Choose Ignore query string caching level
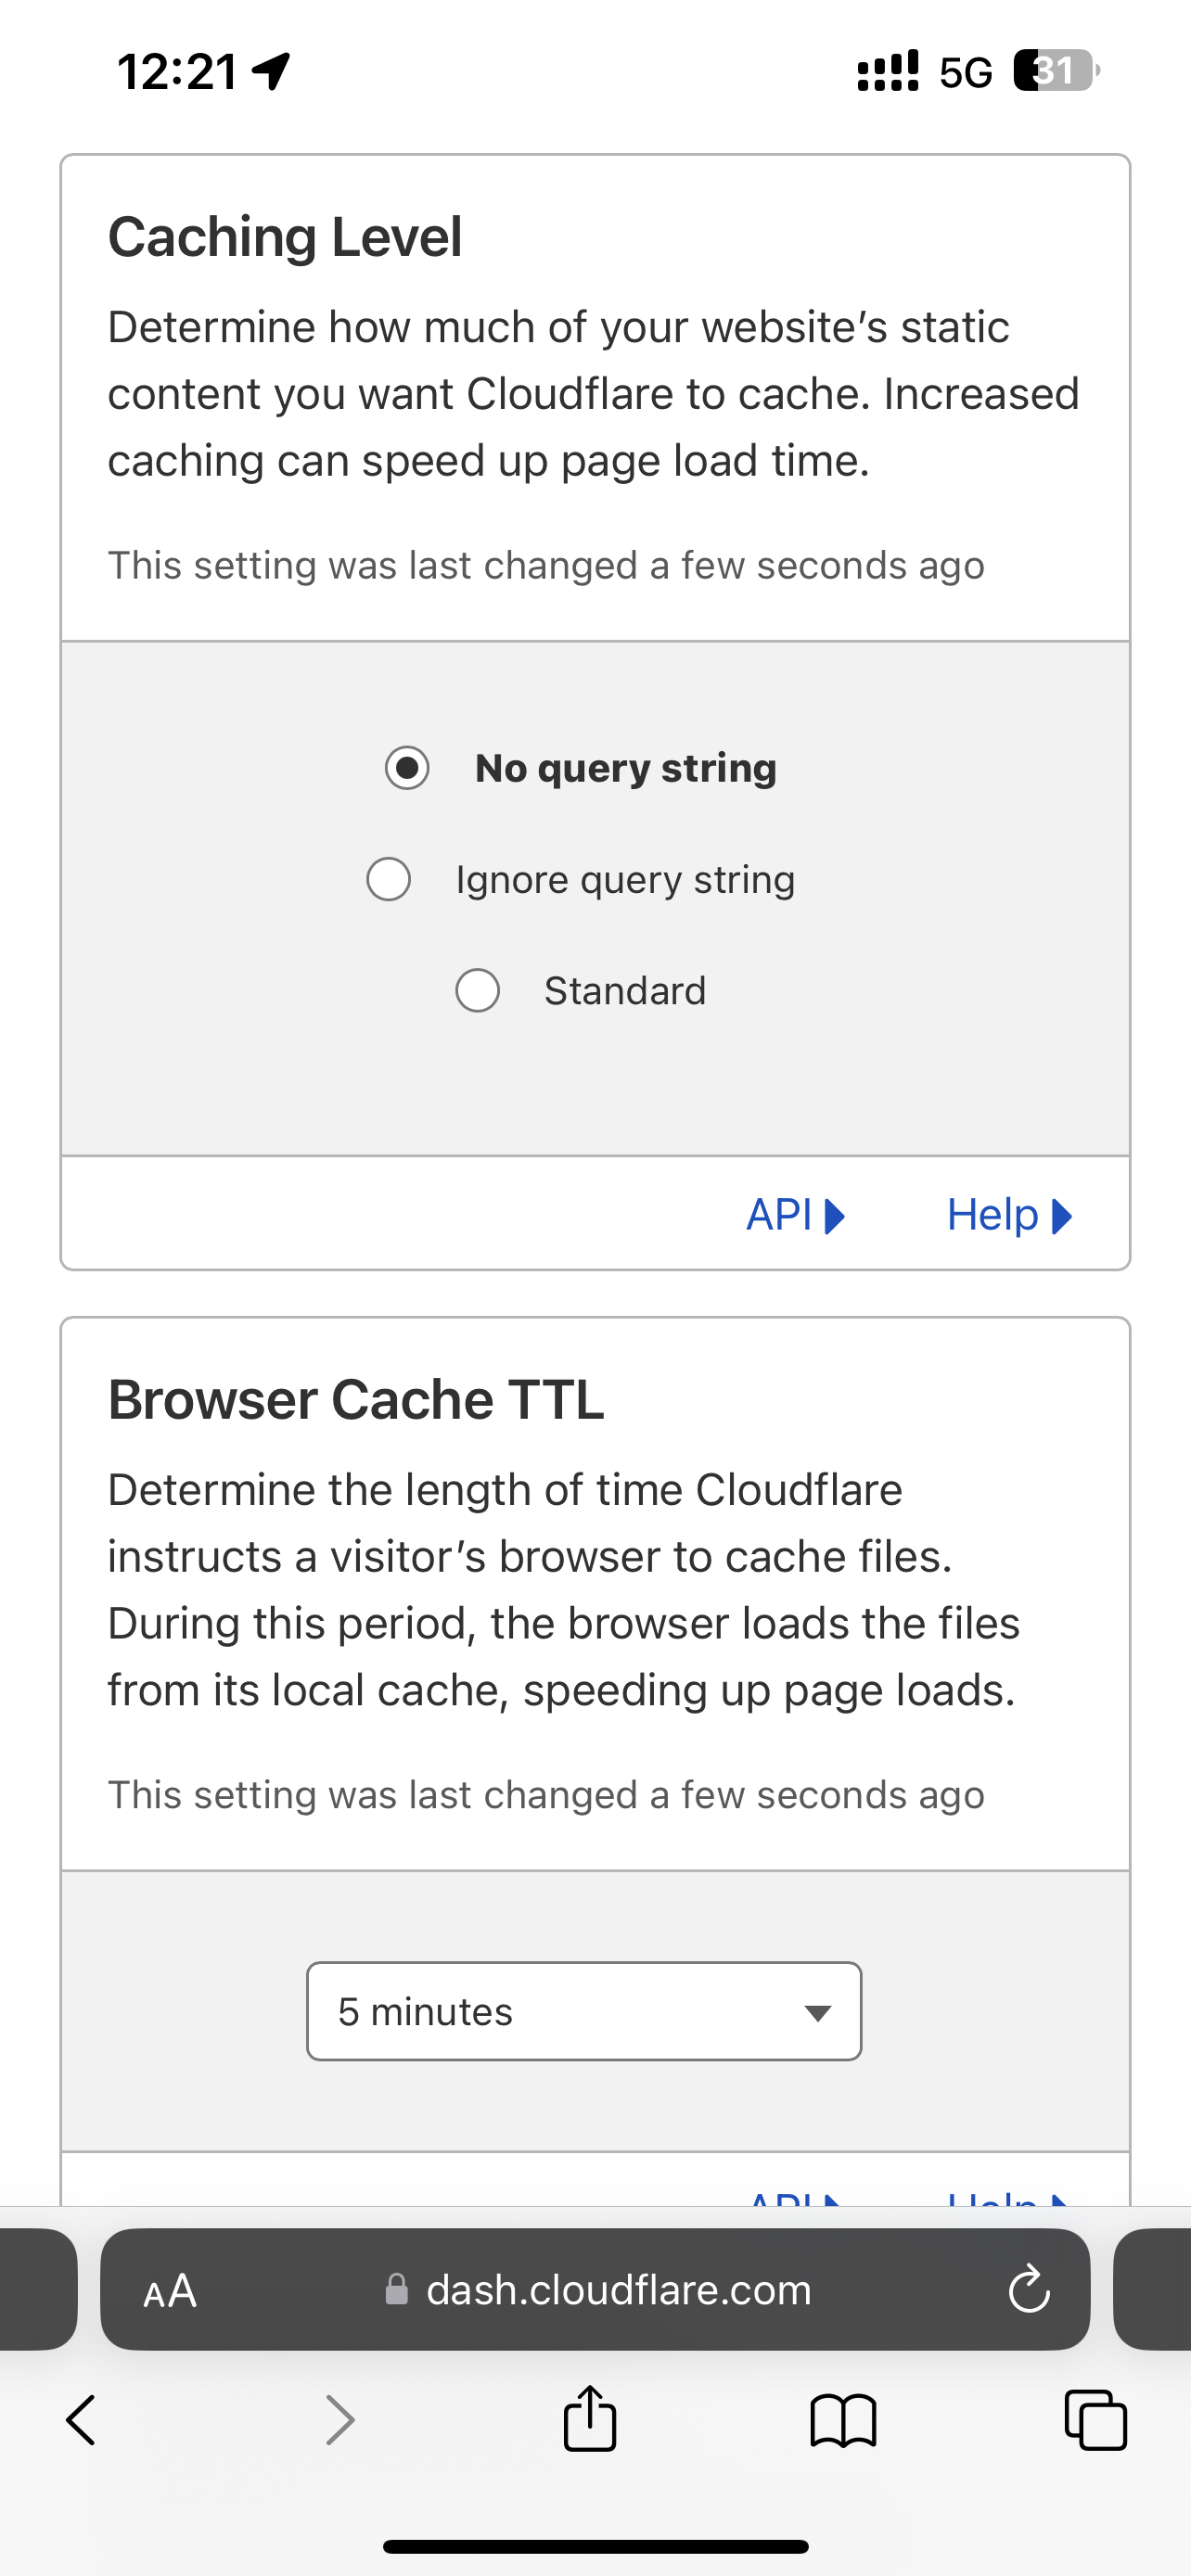 click(389, 879)
